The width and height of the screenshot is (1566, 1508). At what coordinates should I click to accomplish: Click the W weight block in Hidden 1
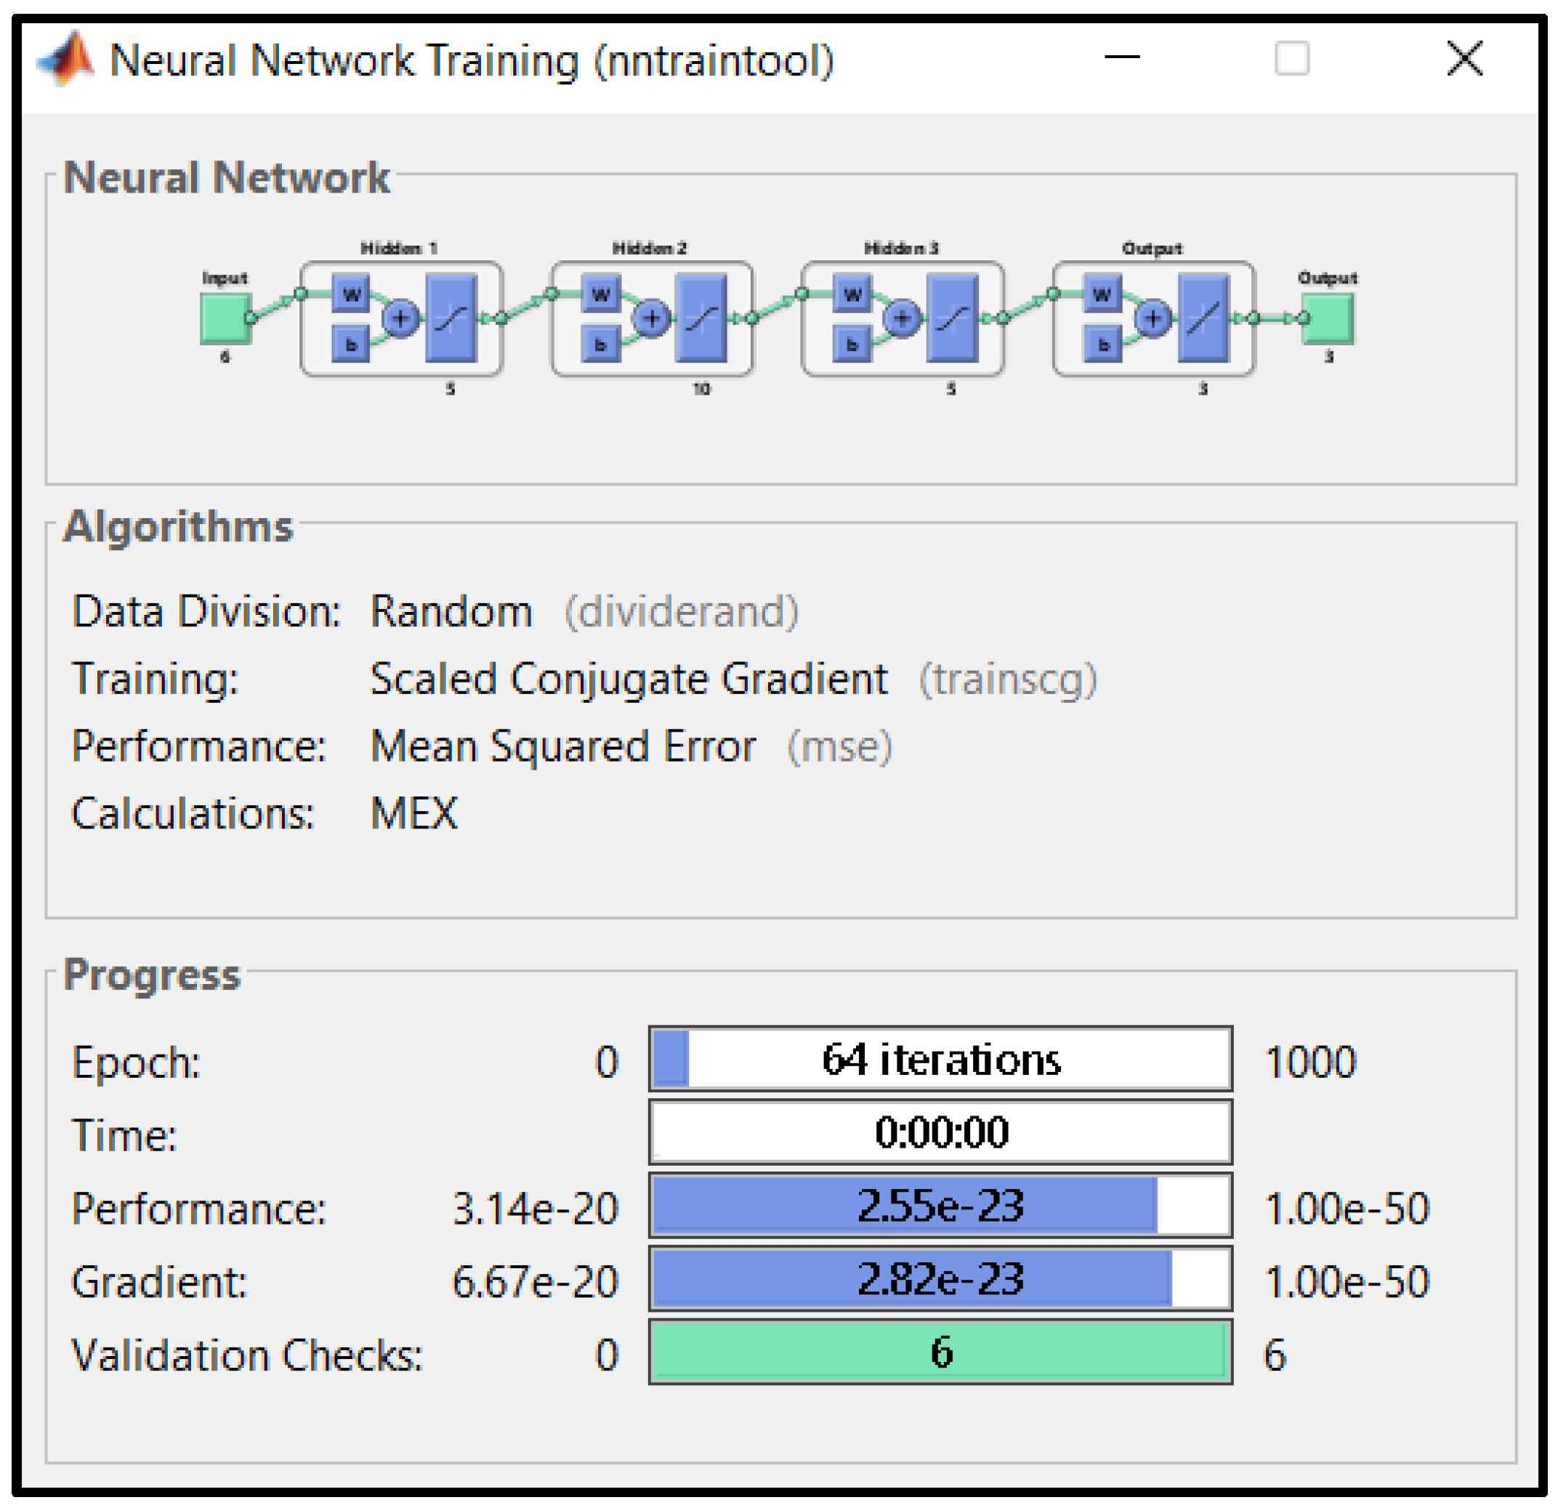351,294
